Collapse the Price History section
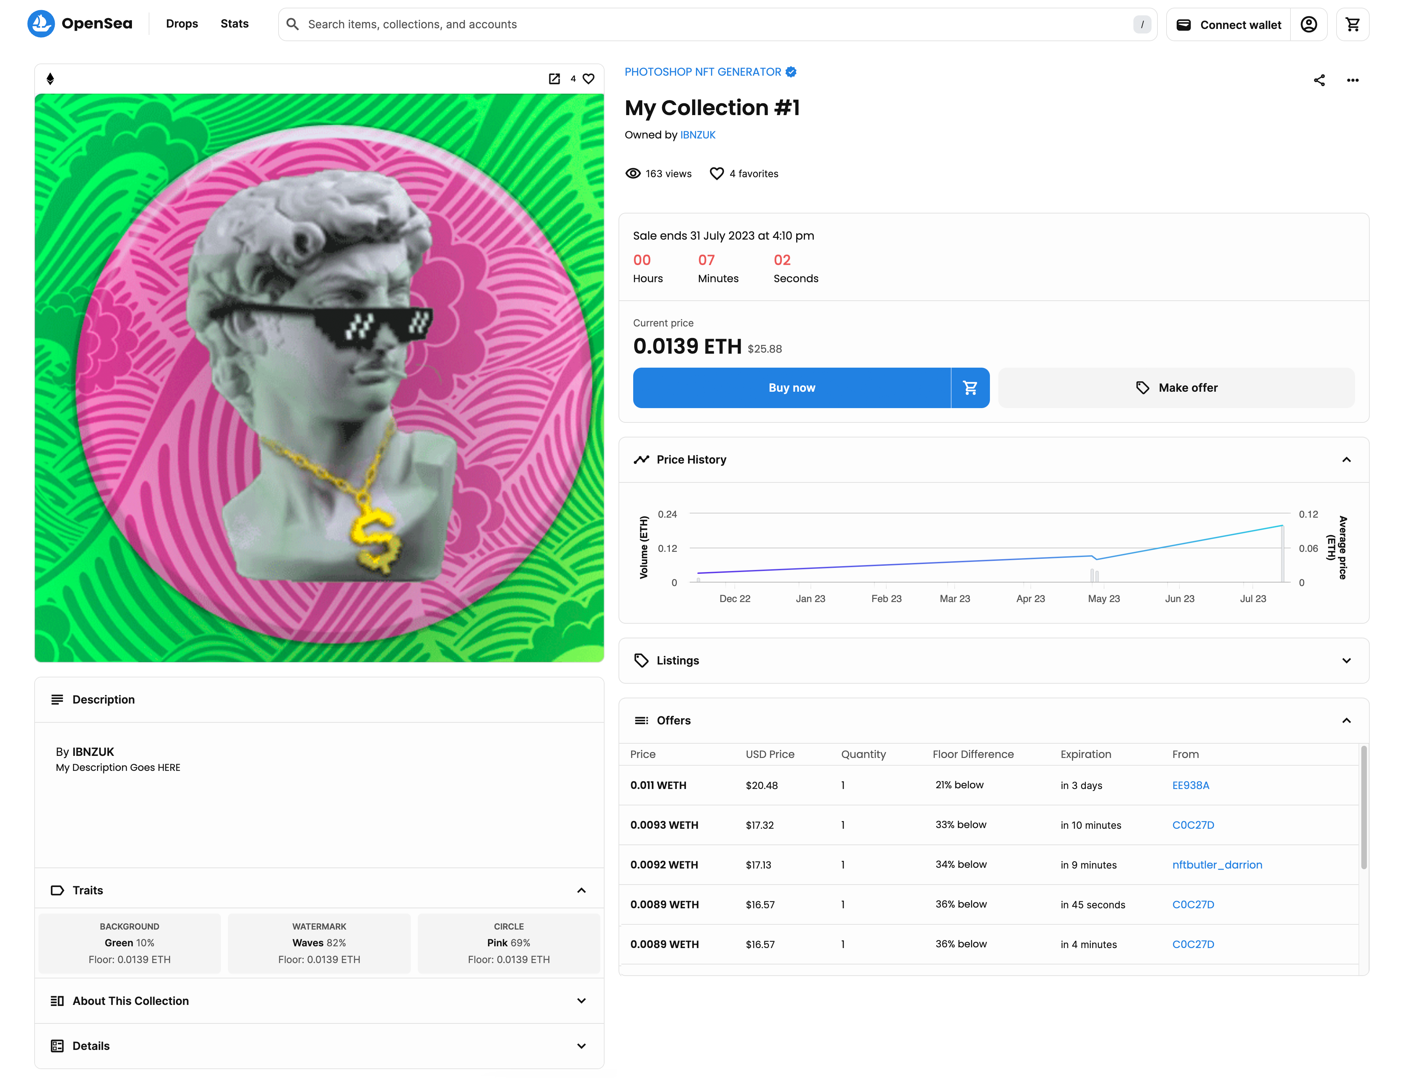The image size is (1406, 1082). 1346,460
